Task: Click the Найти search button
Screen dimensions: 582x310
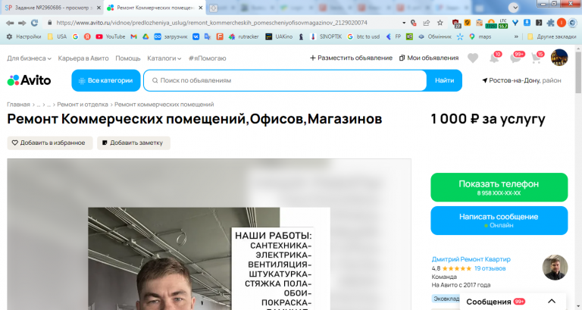Action: coord(444,80)
